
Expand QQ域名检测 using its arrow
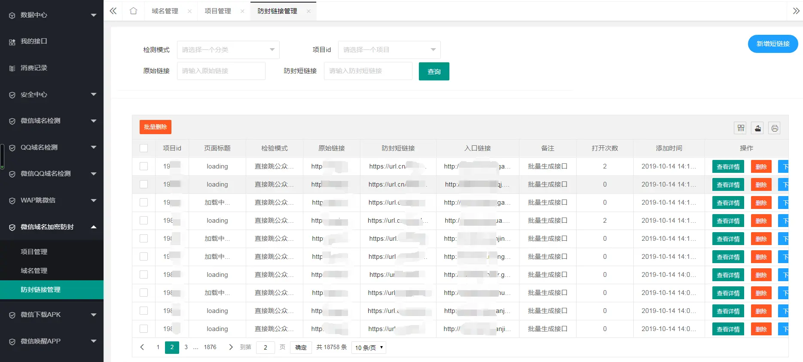94,147
